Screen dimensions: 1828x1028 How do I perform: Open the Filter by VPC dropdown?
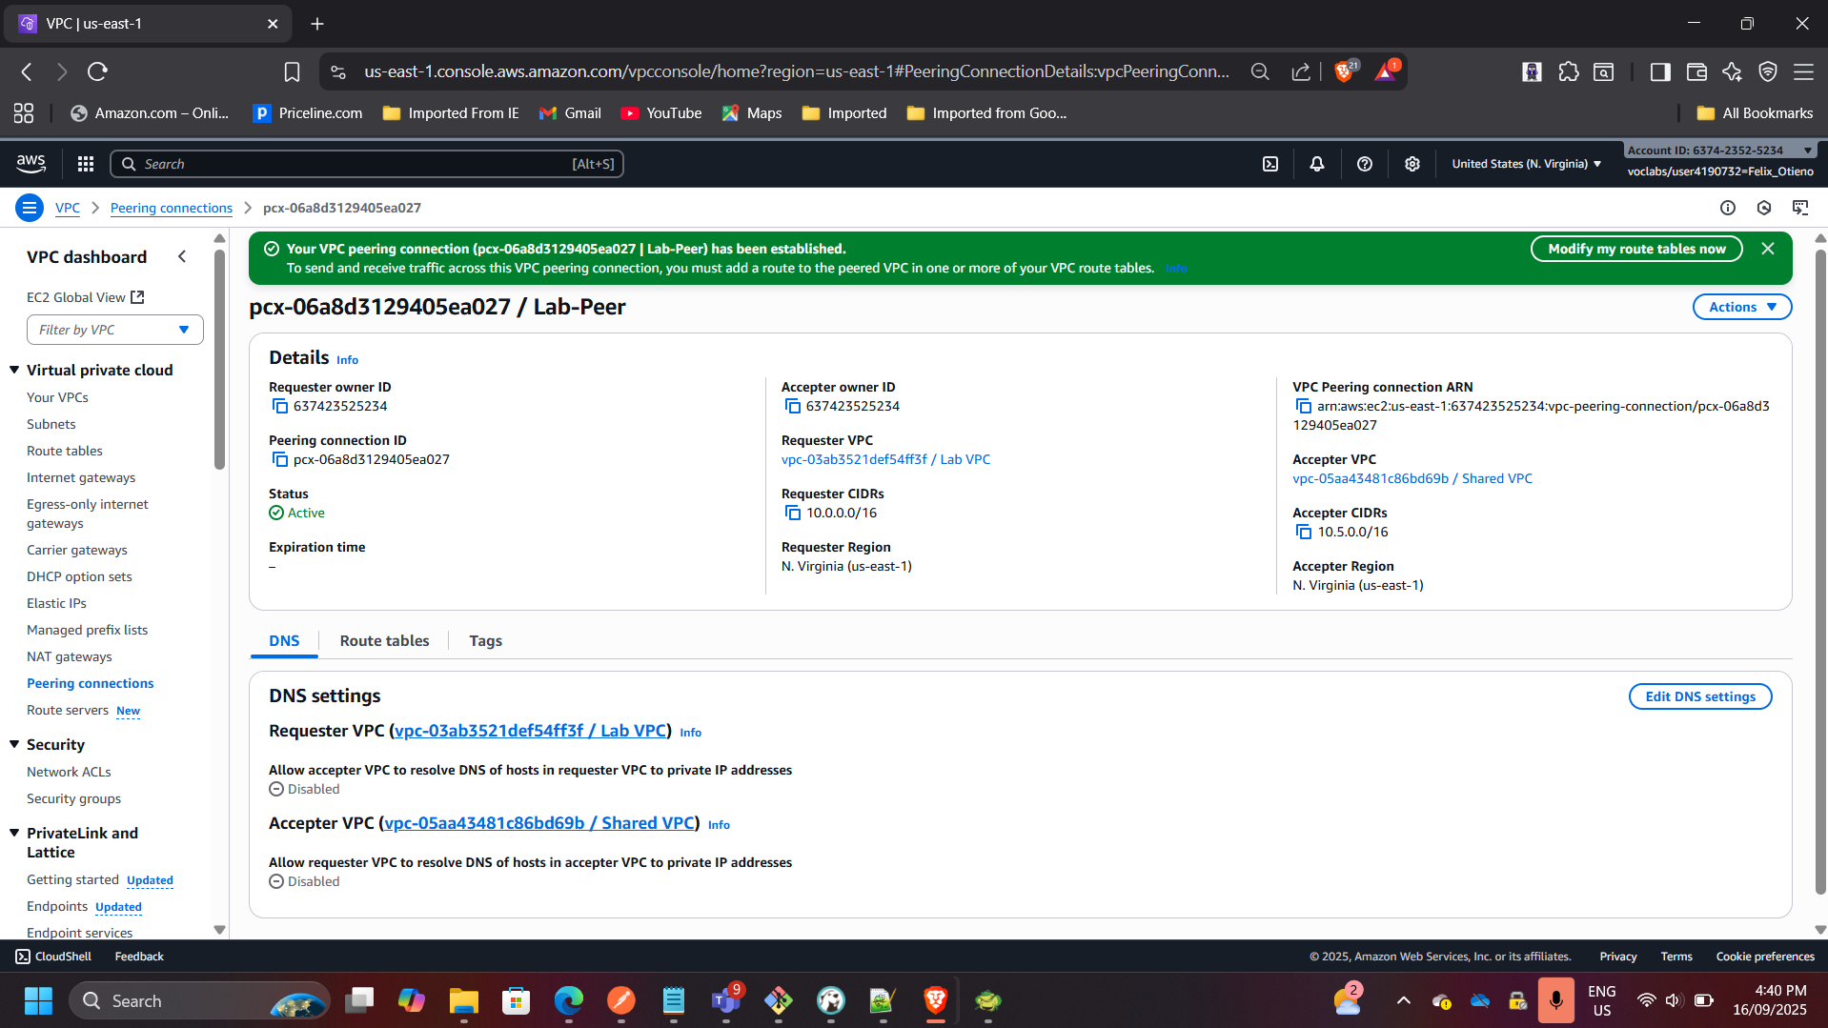[x=114, y=330]
